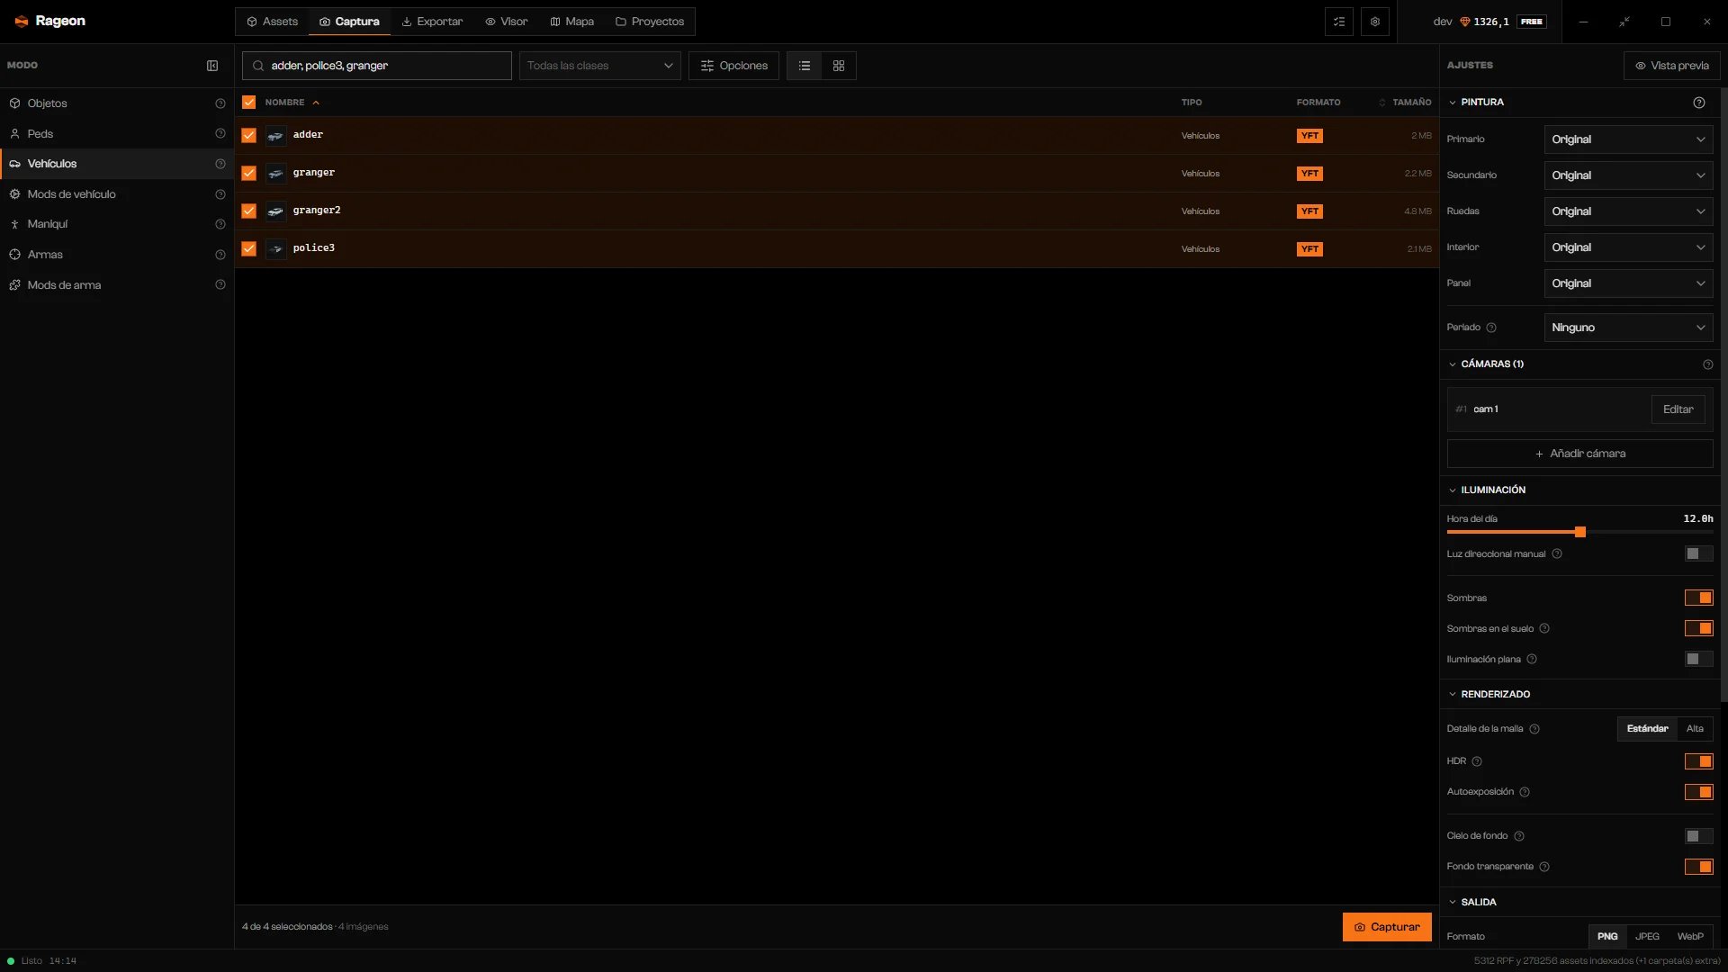Image resolution: width=1728 pixels, height=972 pixels.
Task: Click Editar for cam 1
Action: (1678, 409)
